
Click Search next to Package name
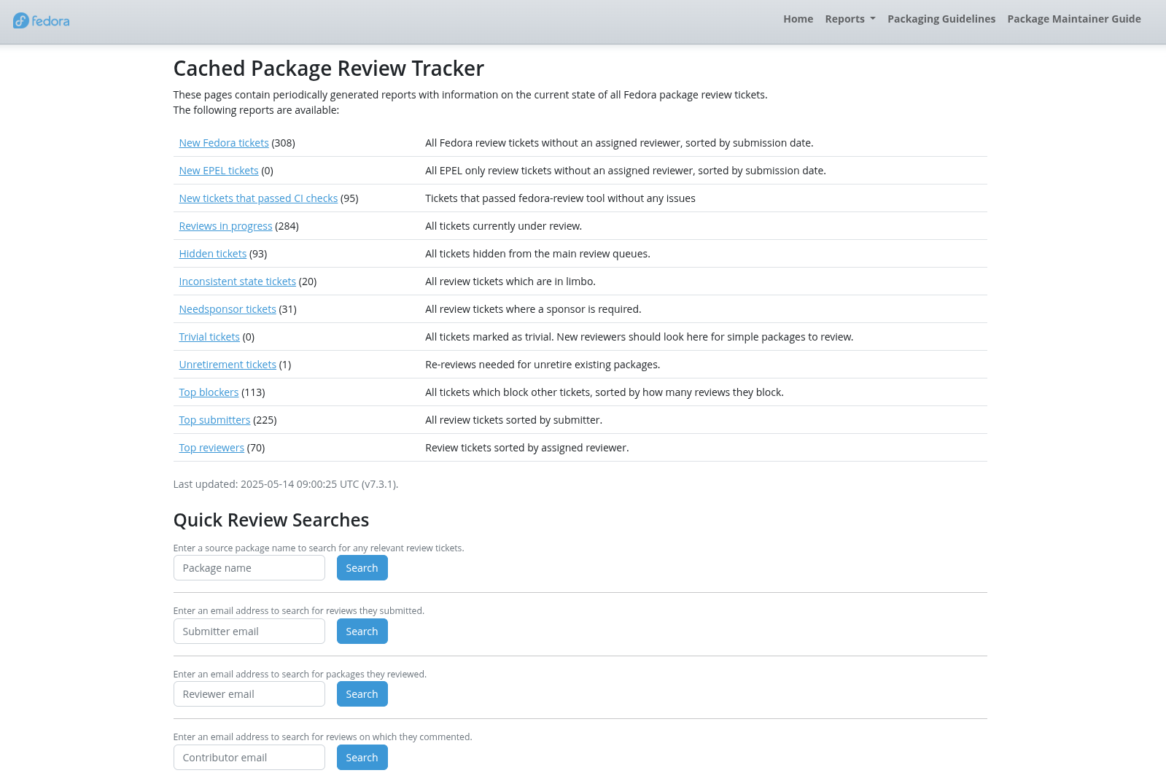point(362,568)
